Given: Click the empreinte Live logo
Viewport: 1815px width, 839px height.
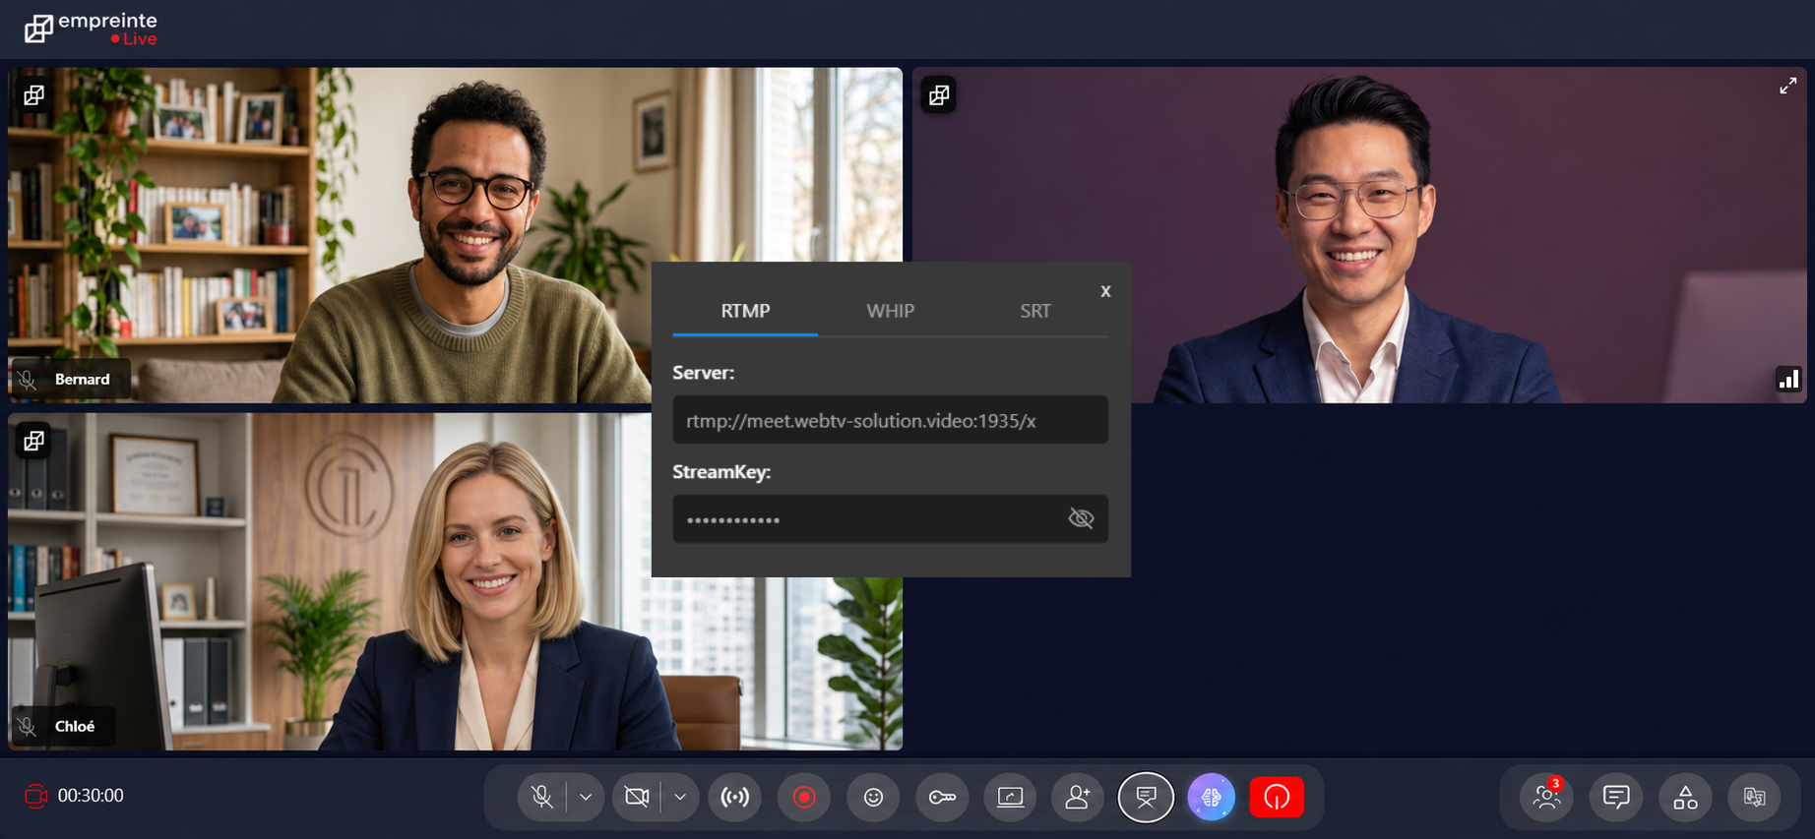Looking at the screenshot, I should click(x=91, y=29).
